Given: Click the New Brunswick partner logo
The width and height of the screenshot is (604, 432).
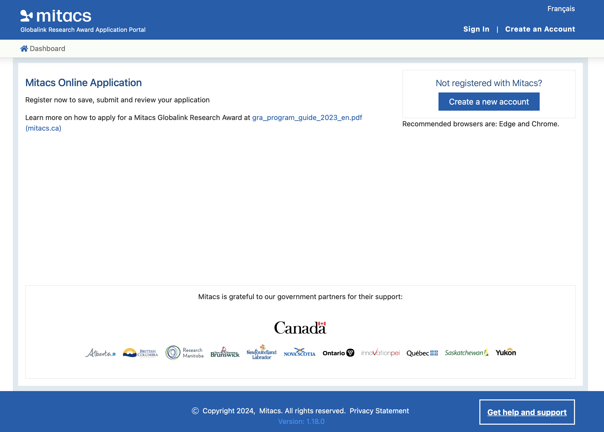Looking at the screenshot, I should 225,353.
